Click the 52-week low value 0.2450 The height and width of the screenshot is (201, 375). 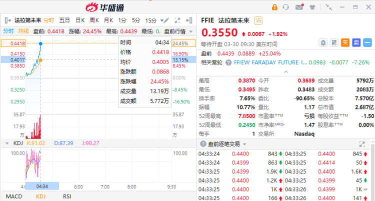[x=246, y=125]
